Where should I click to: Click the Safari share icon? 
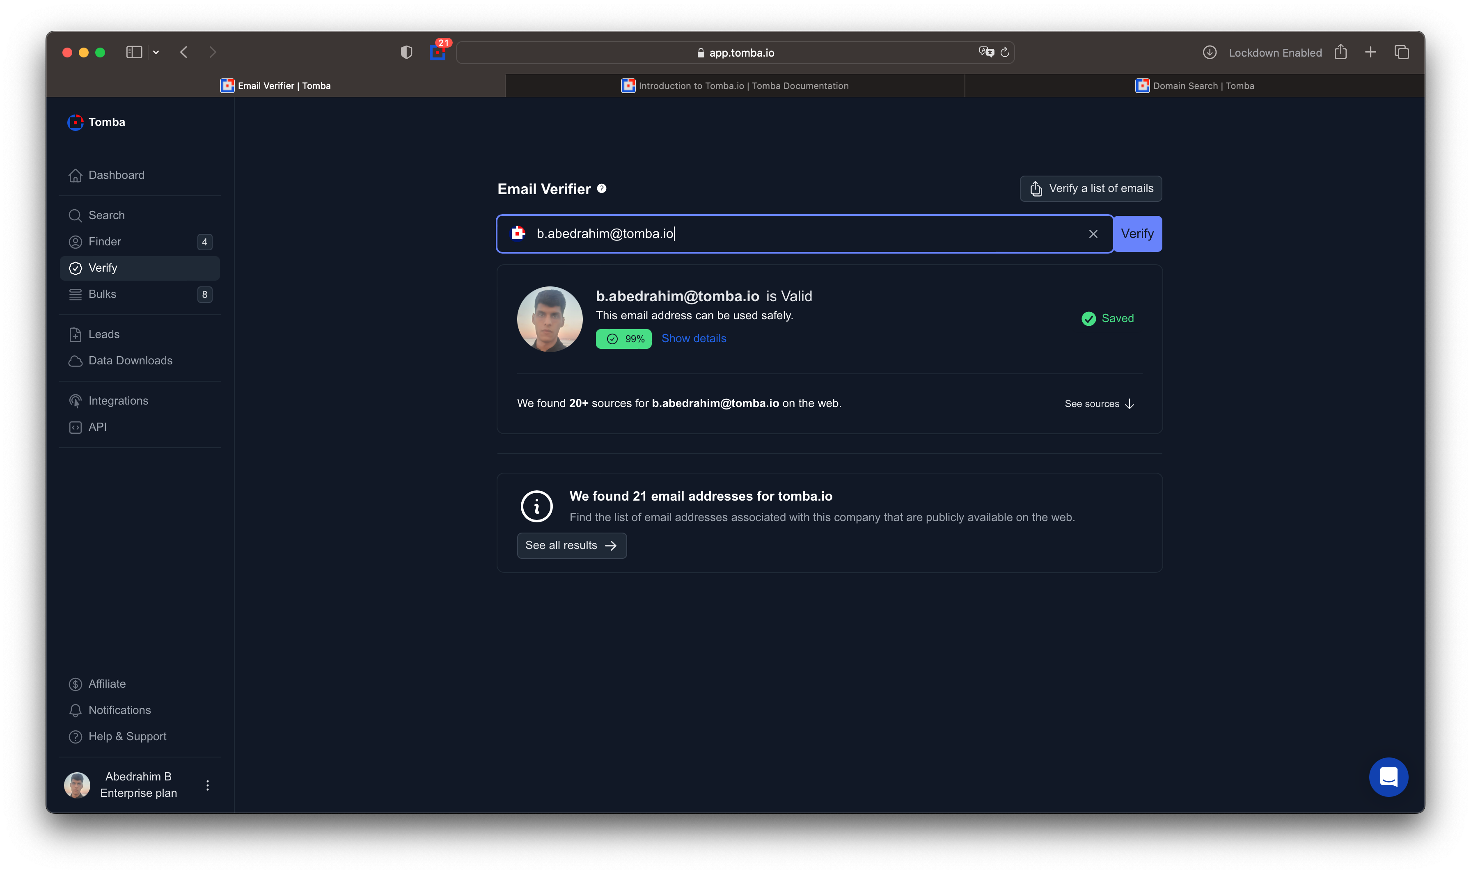coord(1340,52)
